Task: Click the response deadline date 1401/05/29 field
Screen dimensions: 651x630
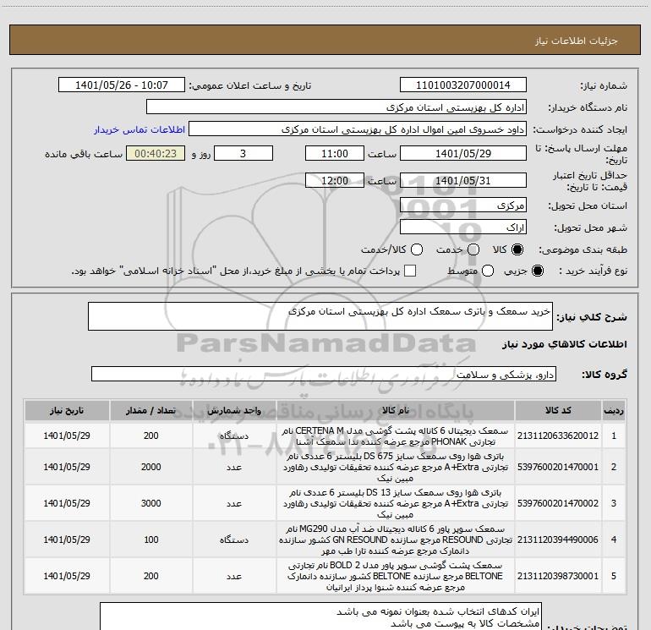Action: [x=463, y=154]
